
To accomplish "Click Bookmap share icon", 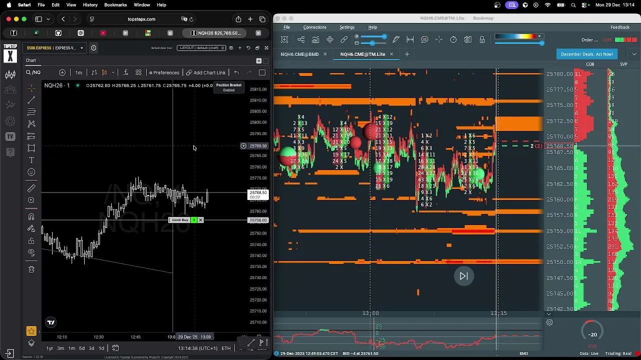I will 301,39.
